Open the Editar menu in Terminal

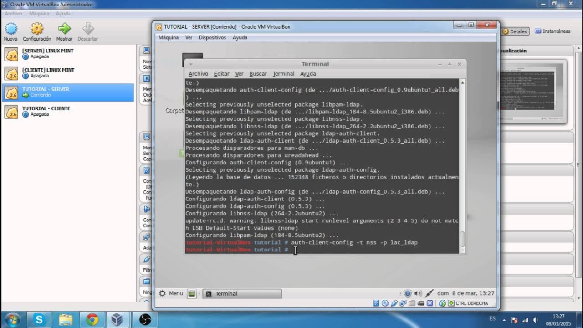(221, 73)
